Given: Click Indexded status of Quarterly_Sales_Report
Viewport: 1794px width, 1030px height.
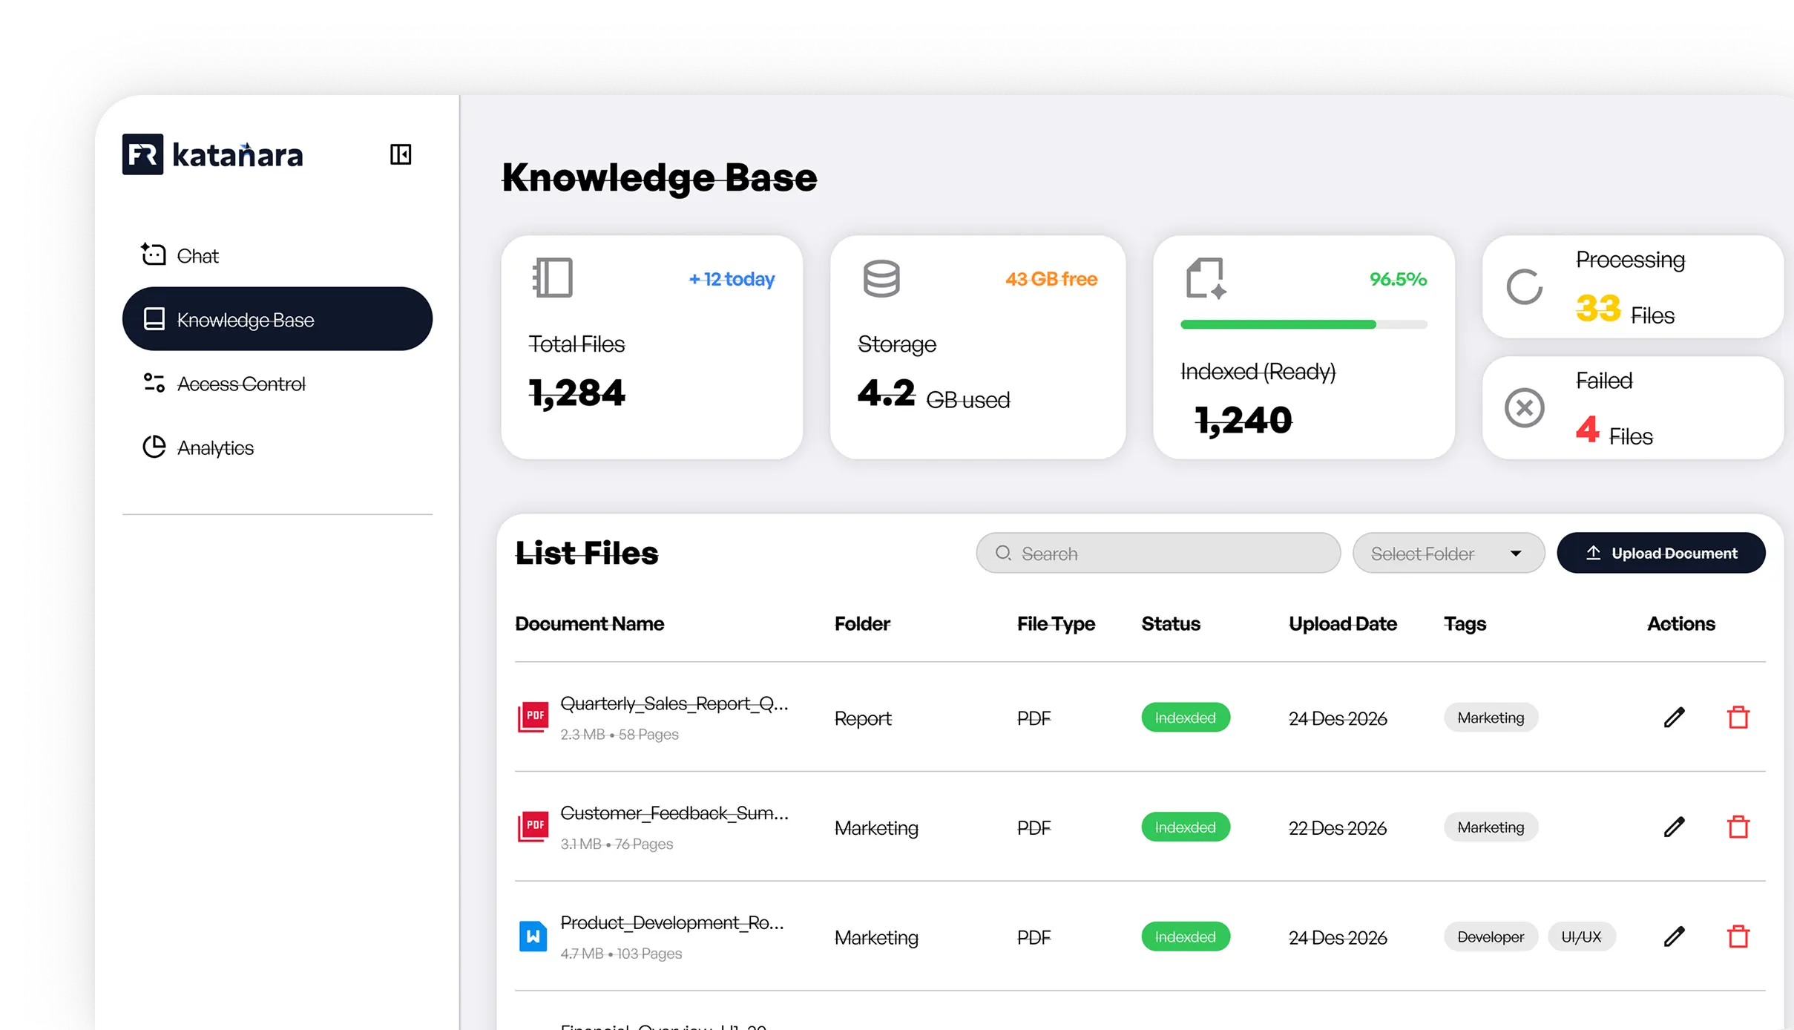Looking at the screenshot, I should point(1186,718).
